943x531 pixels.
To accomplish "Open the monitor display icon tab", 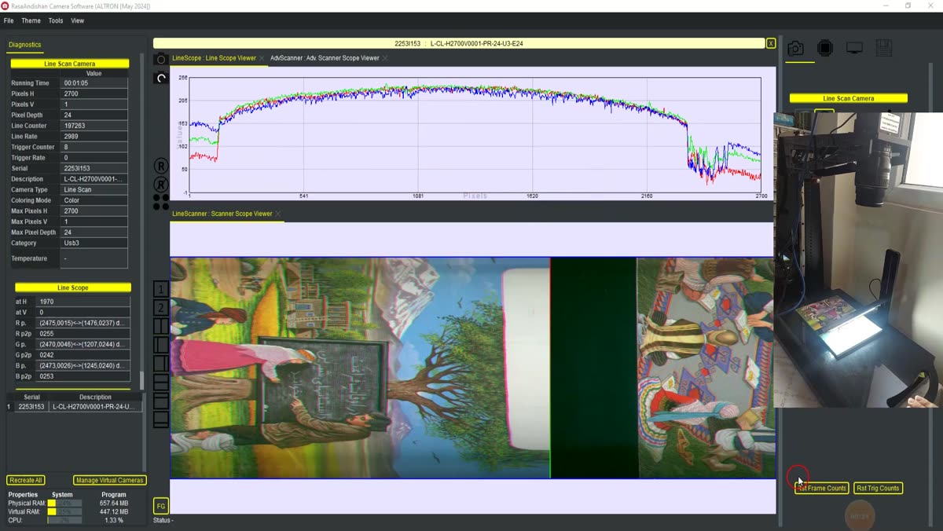I will (854, 49).
